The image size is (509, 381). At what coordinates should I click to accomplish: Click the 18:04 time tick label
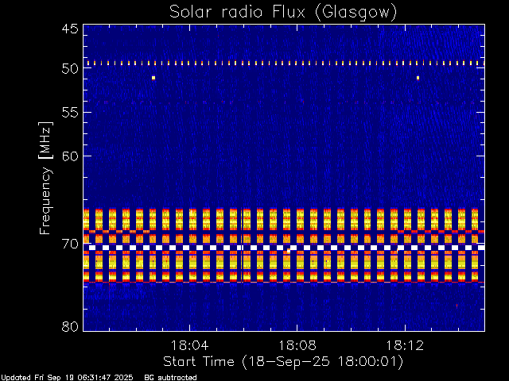pyautogui.click(x=189, y=345)
